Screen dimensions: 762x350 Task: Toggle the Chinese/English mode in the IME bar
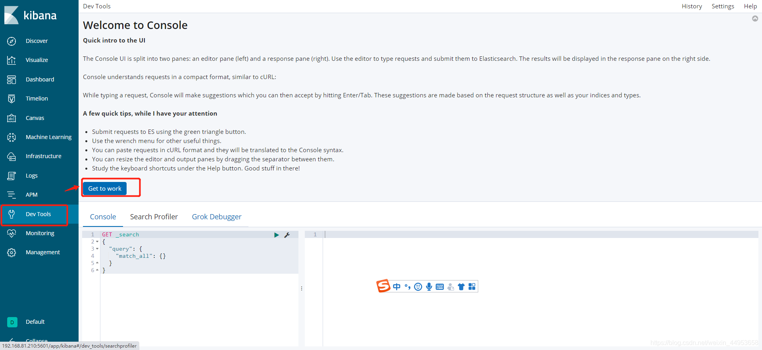tap(396, 287)
